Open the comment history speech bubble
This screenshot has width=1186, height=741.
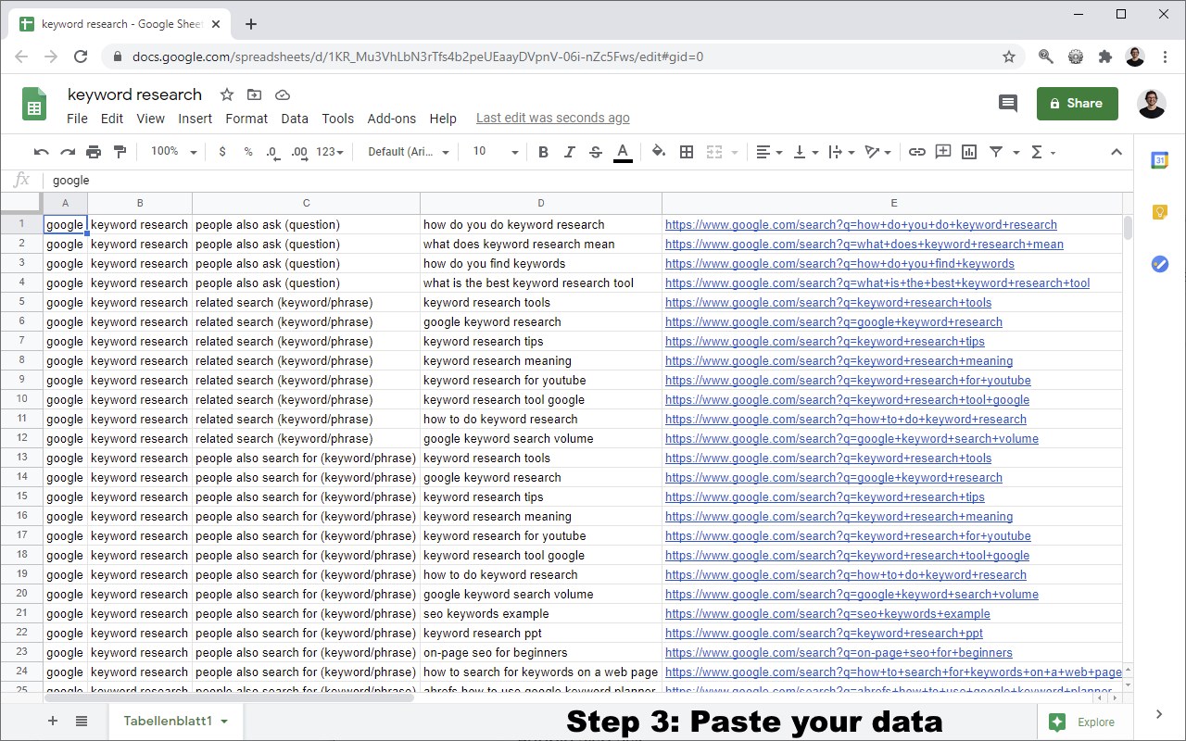pyautogui.click(x=1008, y=104)
